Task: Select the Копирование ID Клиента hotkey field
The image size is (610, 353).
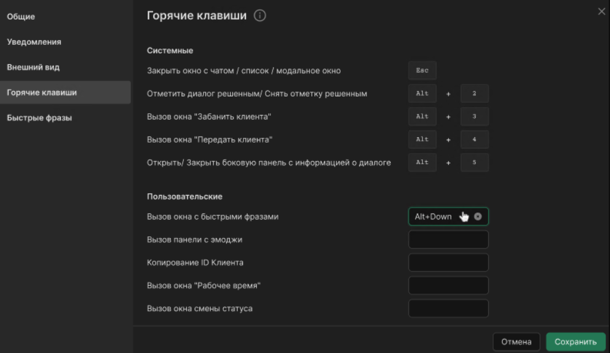Action: tap(448, 263)
